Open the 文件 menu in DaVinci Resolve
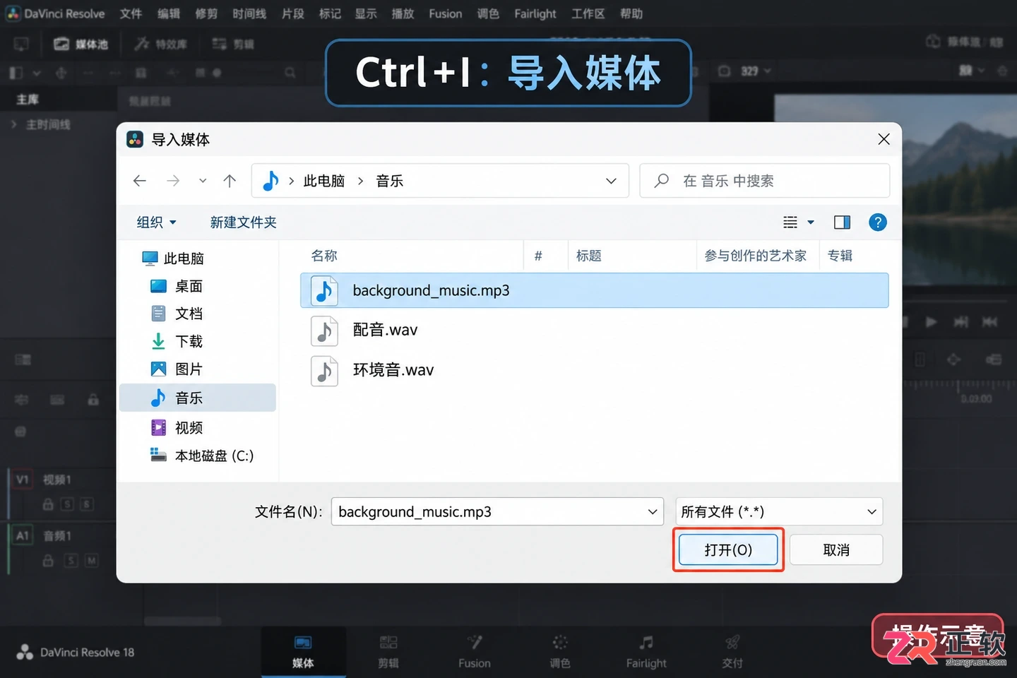 131,13
